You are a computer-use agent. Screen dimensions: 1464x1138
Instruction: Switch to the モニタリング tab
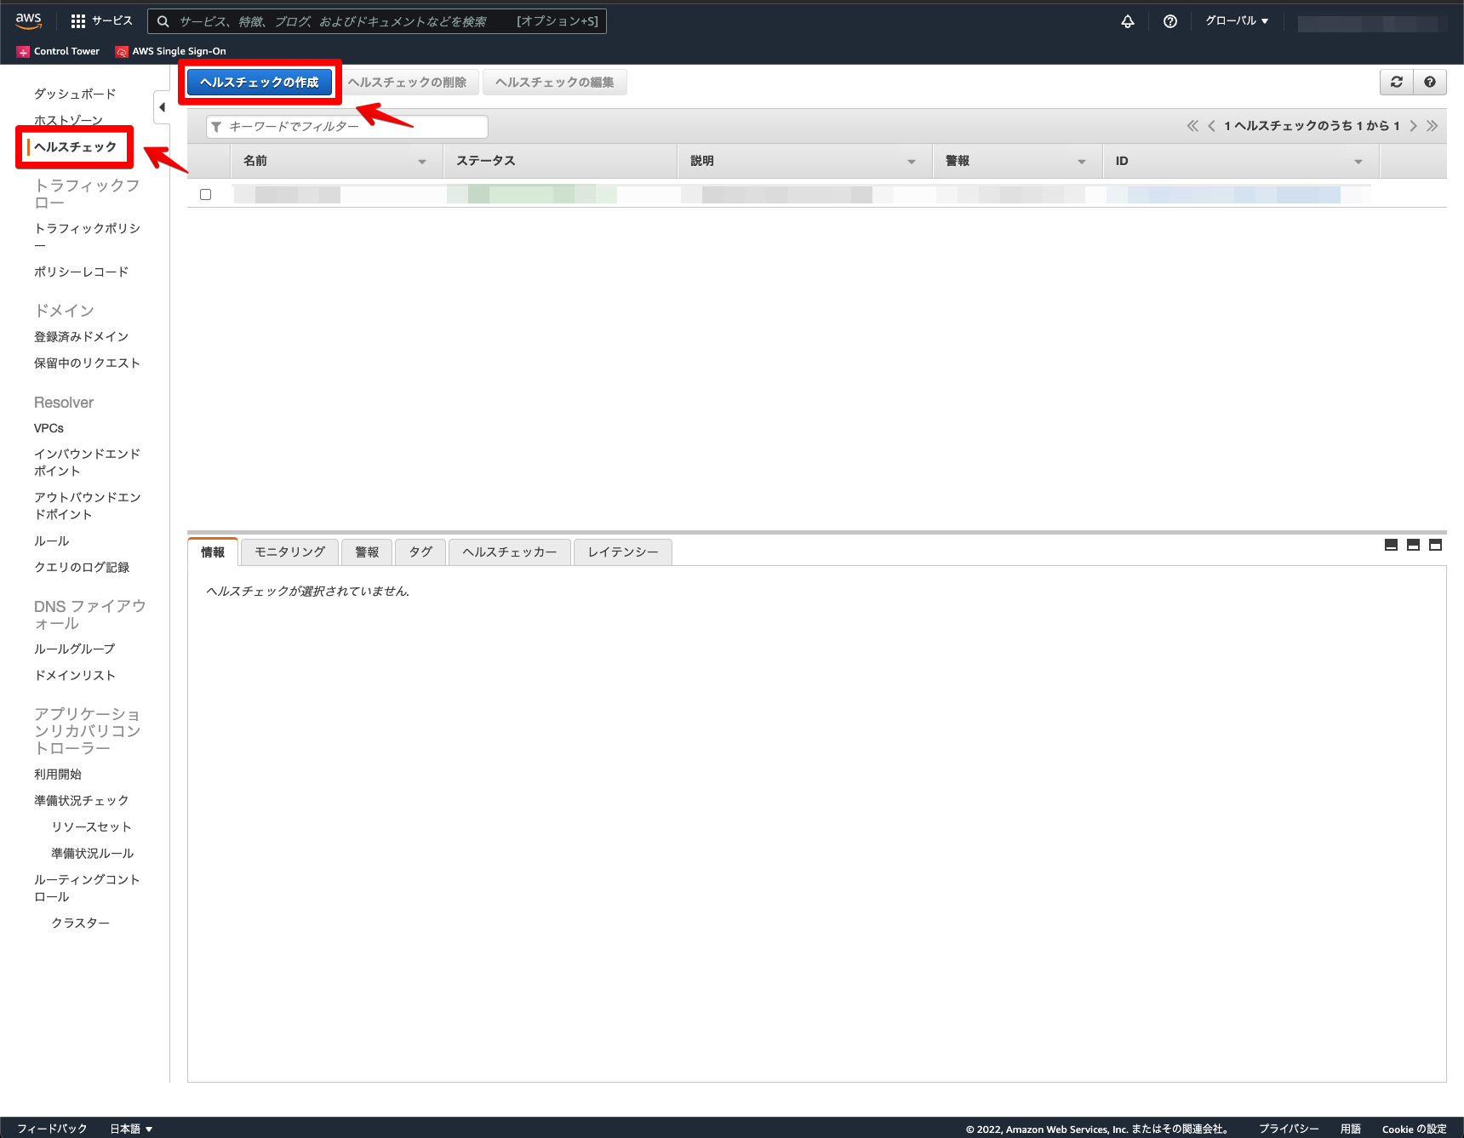tap(290, 552)
